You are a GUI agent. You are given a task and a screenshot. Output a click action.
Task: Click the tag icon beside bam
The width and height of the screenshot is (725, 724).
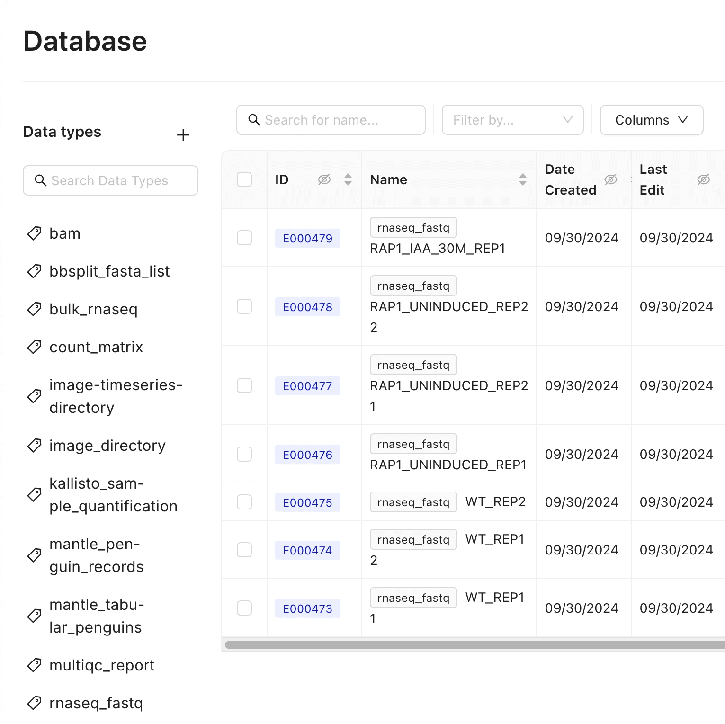34,233
